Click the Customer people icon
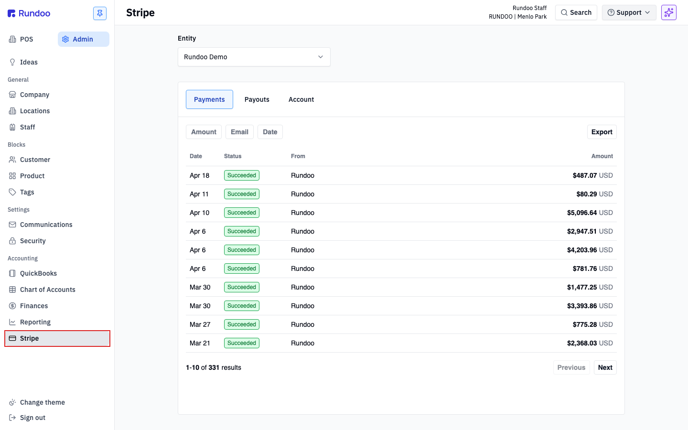 (x=12, y=160)
